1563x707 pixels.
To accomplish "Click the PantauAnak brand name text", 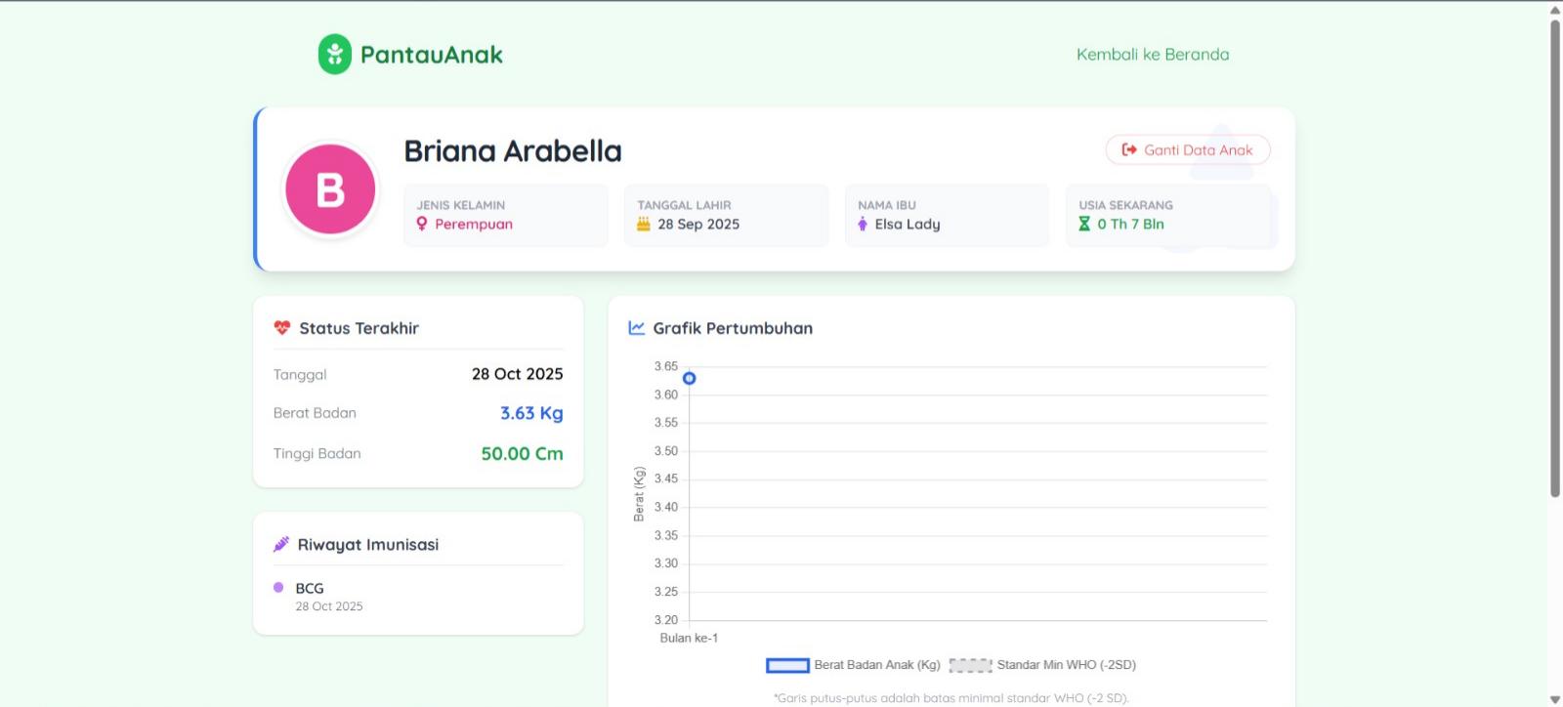I will coord(432,55).
